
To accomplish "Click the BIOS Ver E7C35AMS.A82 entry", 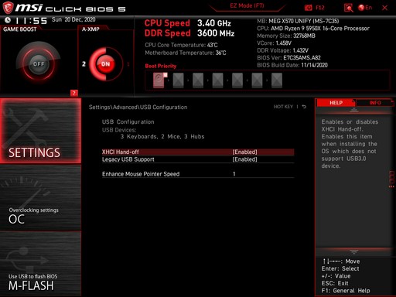I will coord(288,58).
